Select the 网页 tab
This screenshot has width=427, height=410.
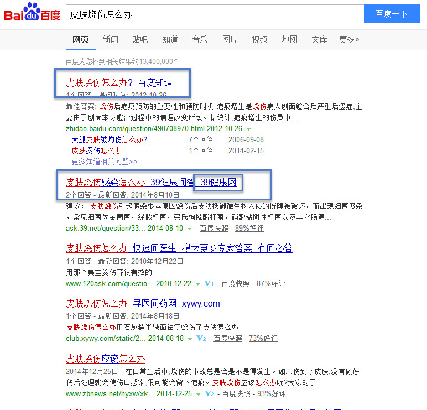[x=80, y=40]
